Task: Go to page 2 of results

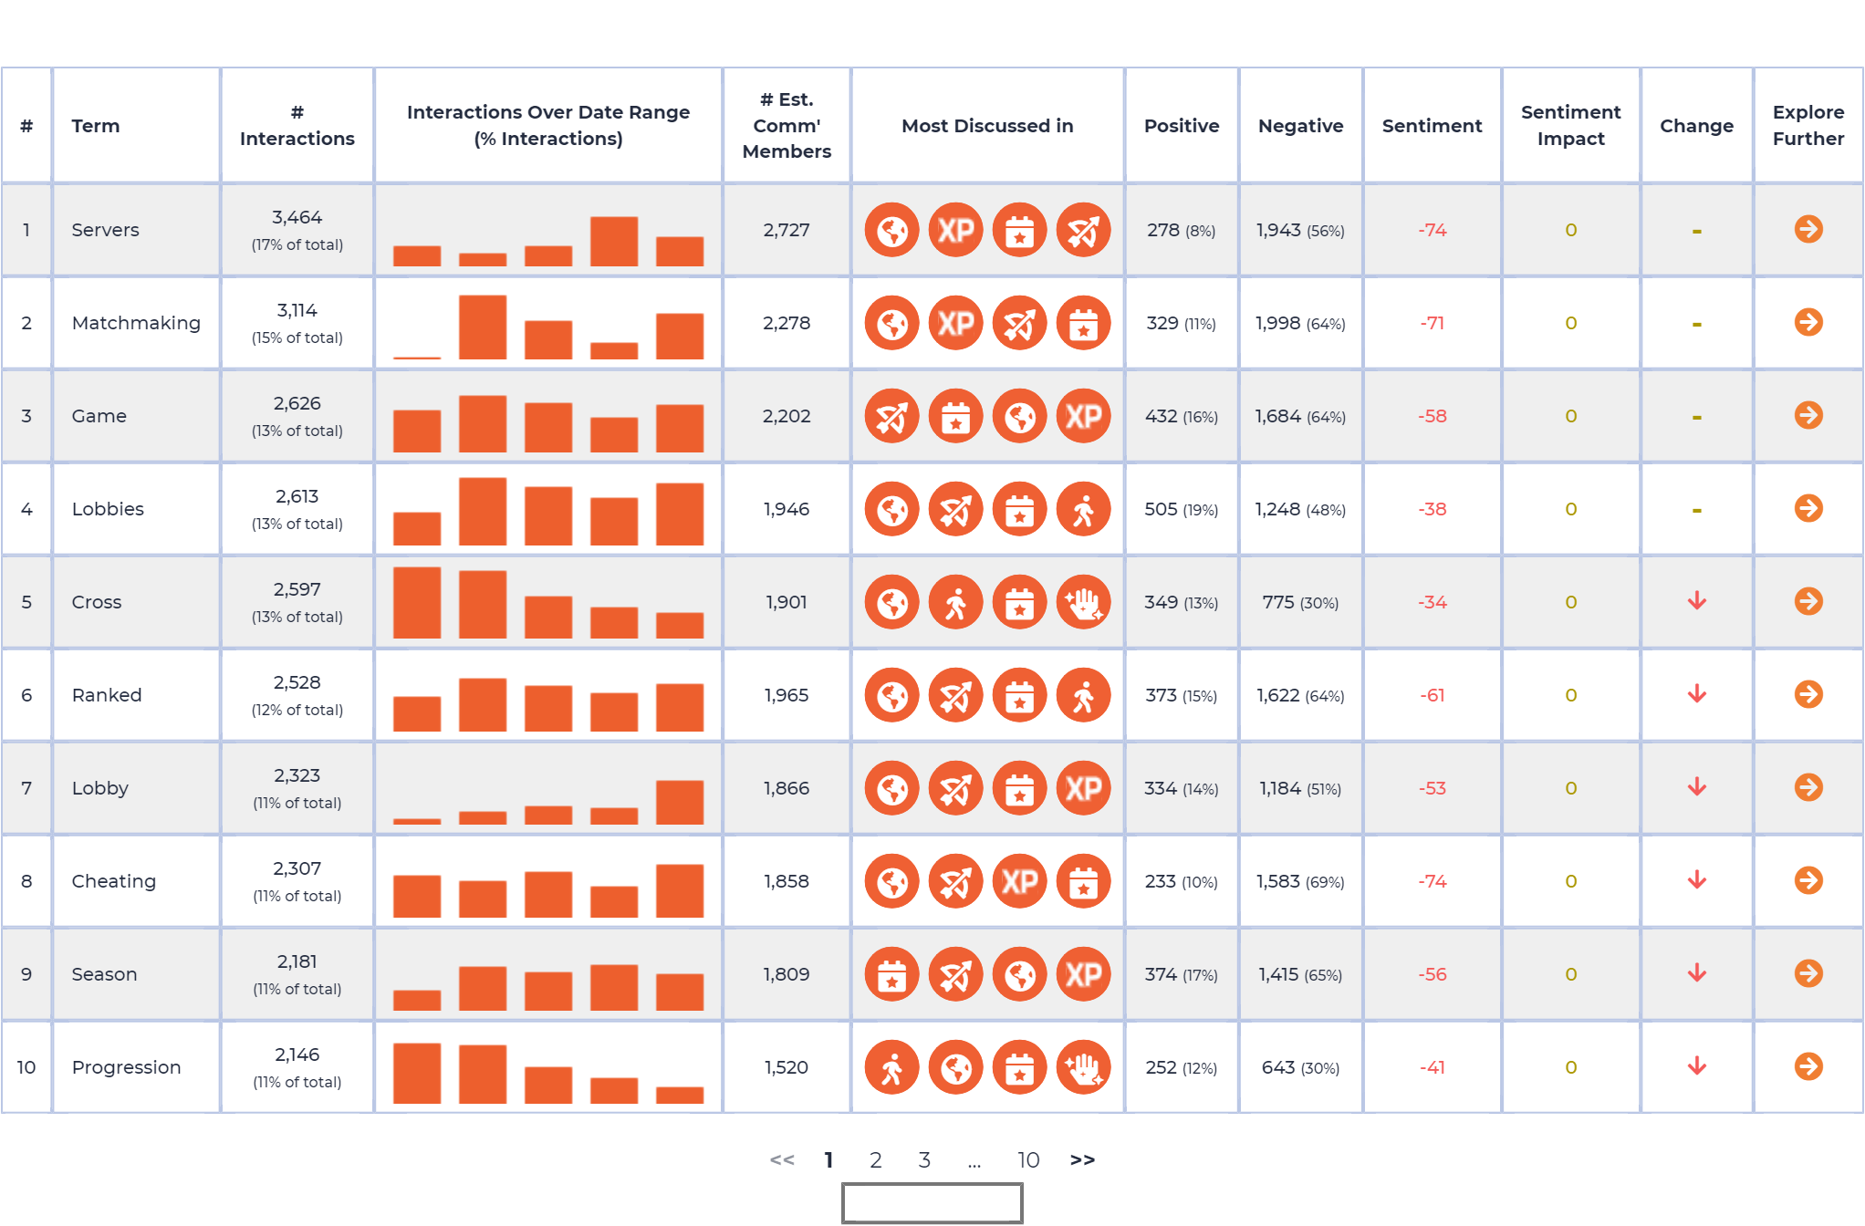Action: click(x=875, y=1159)
